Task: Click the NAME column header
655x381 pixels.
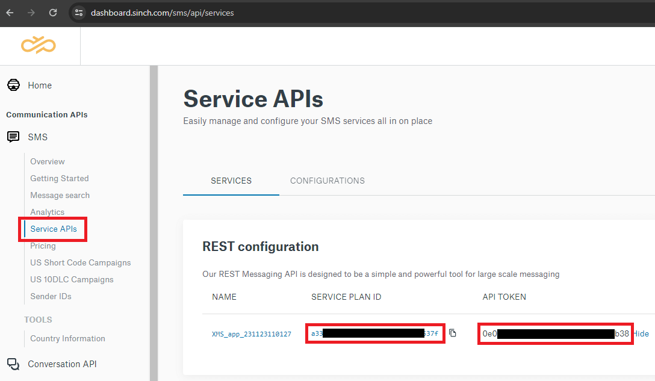Action: (x=225, y=297)
